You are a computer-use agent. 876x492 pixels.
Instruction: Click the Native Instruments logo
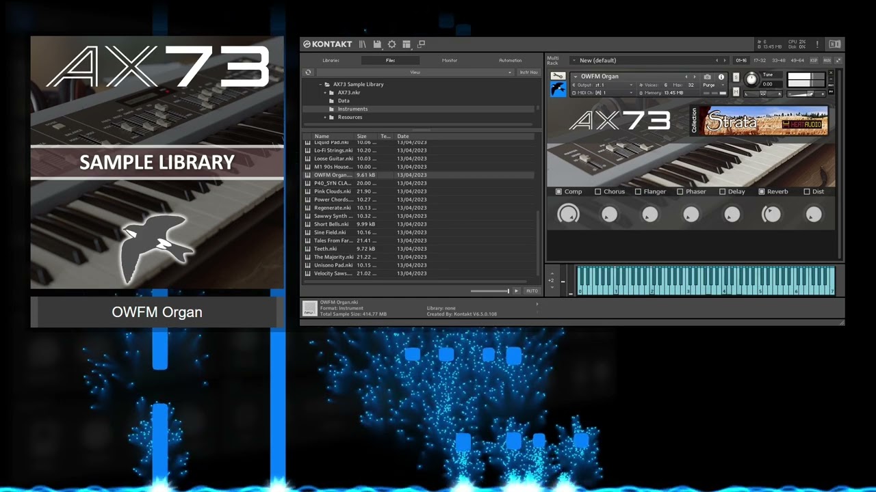[835, 44]
